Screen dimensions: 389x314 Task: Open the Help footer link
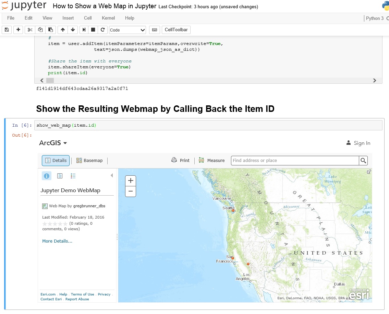coord(63,294)
